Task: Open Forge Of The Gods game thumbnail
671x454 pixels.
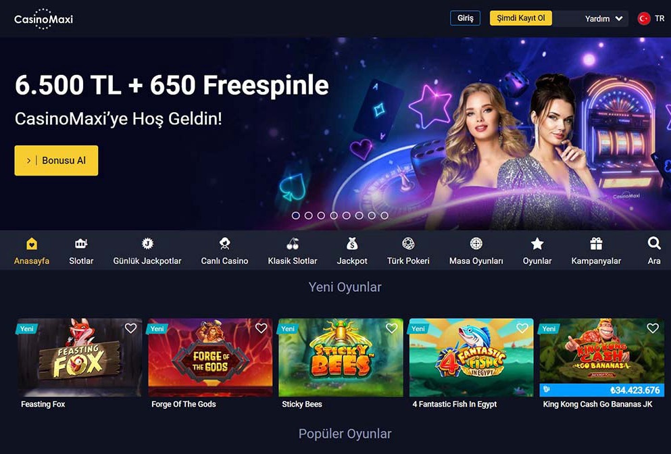Action: 210,357
